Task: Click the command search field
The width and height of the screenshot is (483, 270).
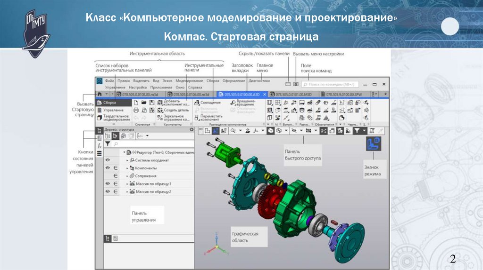Action: pyautogui.click(x=330, y=84)
